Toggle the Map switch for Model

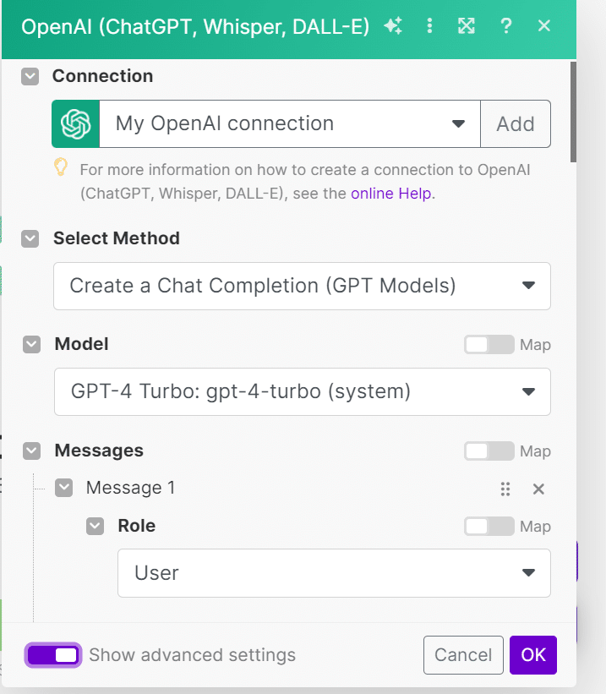(x=489, y=344)
